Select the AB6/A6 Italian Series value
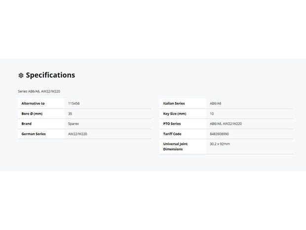Screen dimensions: 306x230 pyautogui.click(x=216, y=103)
